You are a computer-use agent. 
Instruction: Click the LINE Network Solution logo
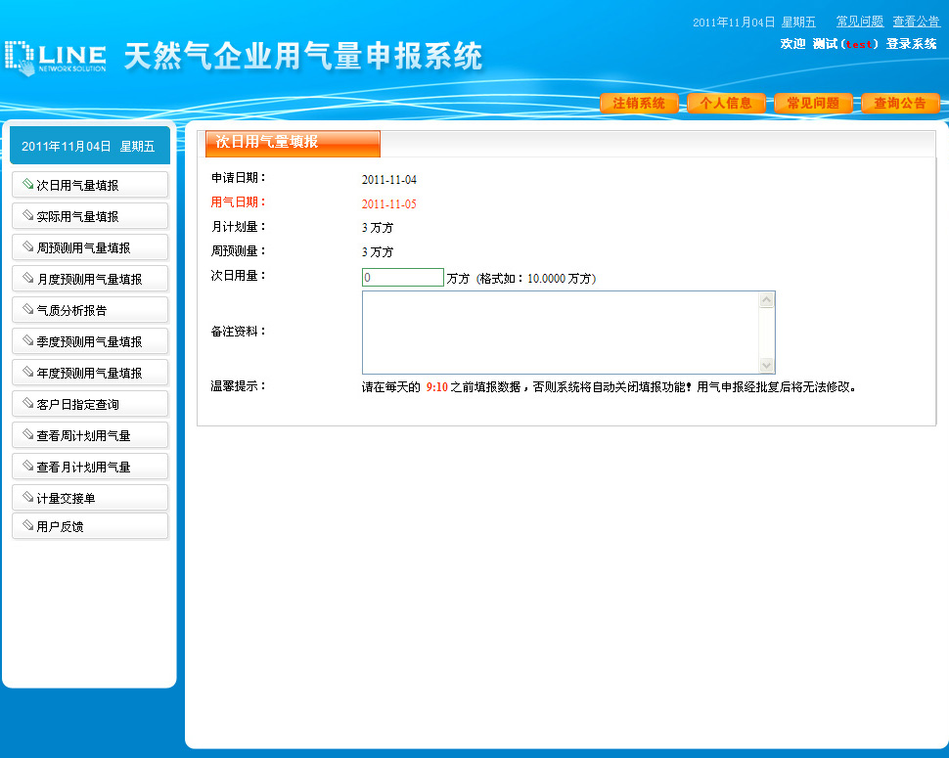coord(55,57)
